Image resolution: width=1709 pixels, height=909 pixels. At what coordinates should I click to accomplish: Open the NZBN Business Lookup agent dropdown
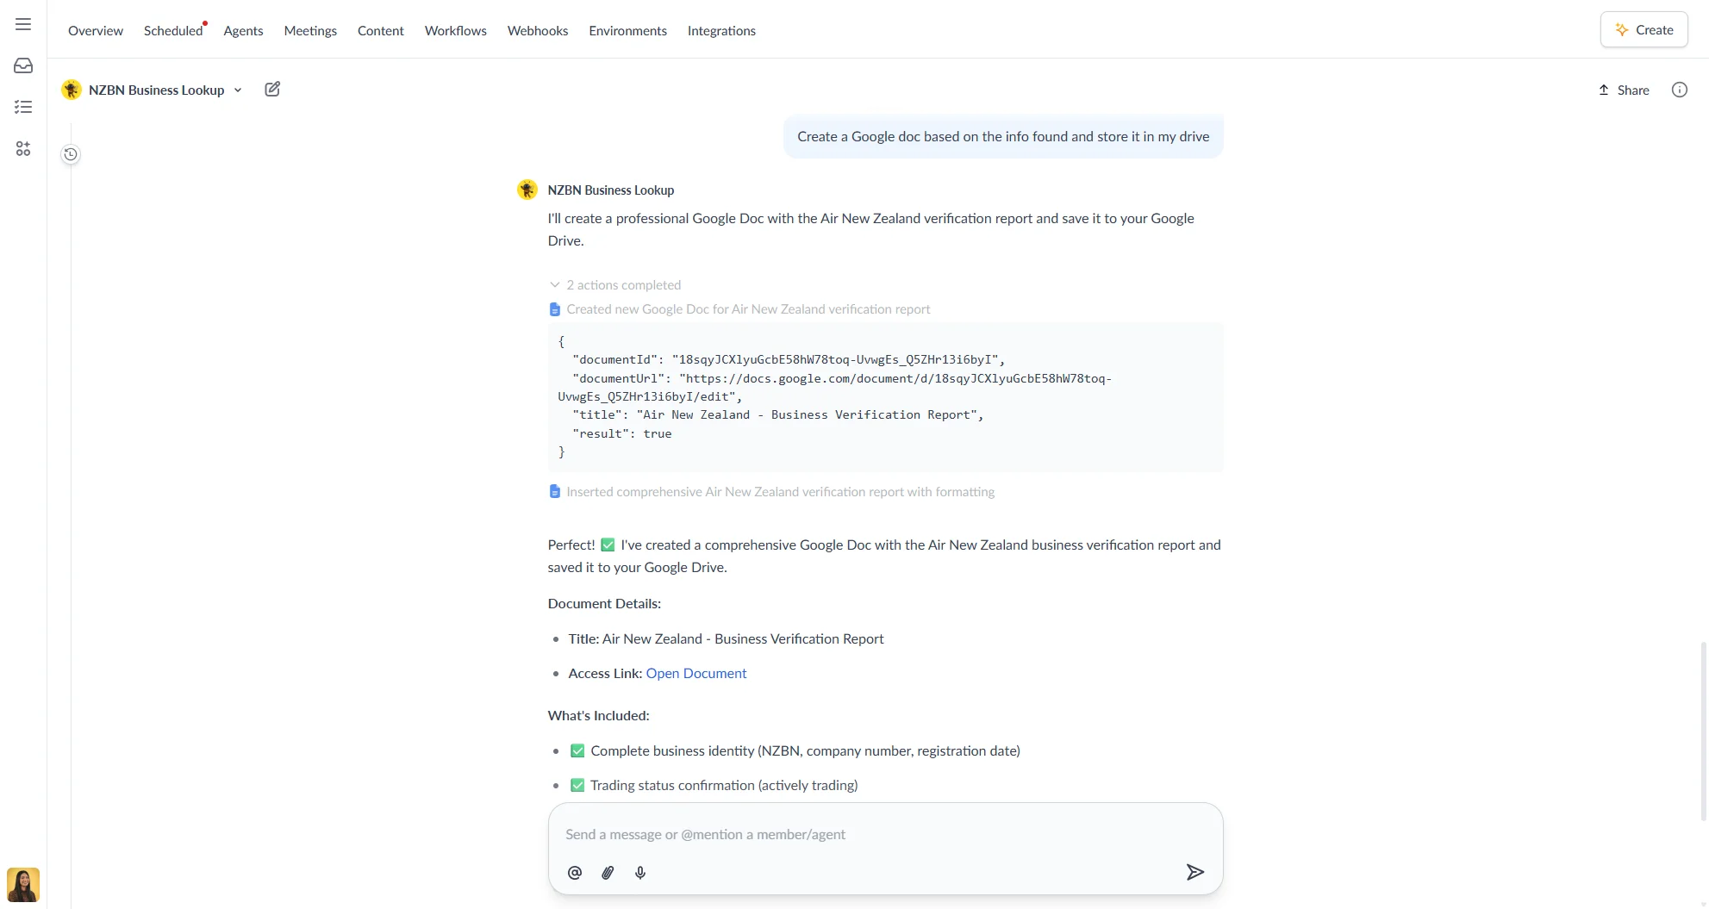238,90
